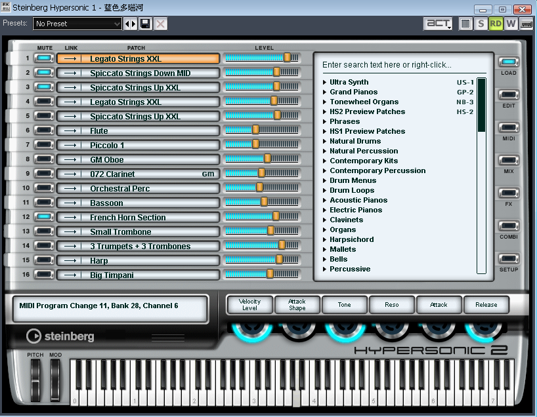Expand the Drum Loops category
The image size is (537, 417).
tap(352, 190)
